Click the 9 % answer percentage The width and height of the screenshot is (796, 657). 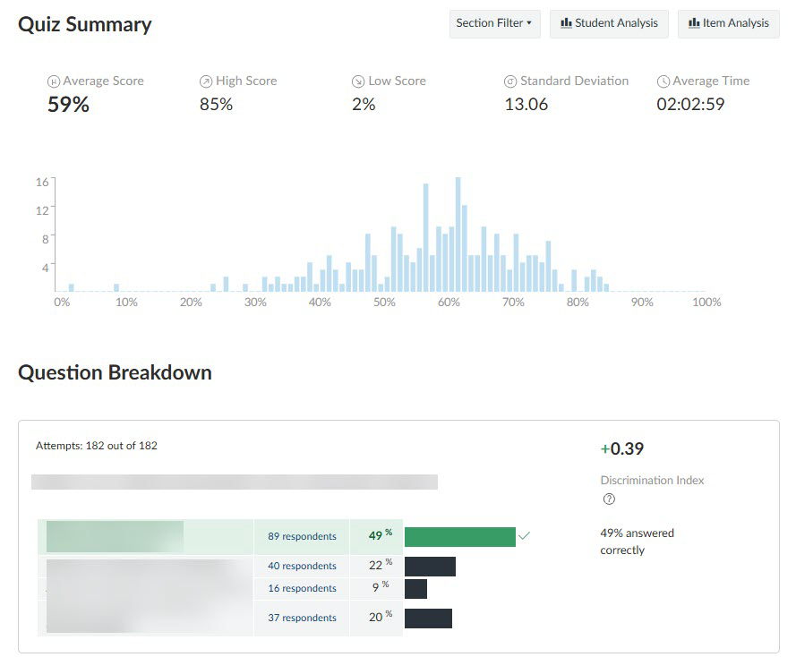(x=381, y=587)
